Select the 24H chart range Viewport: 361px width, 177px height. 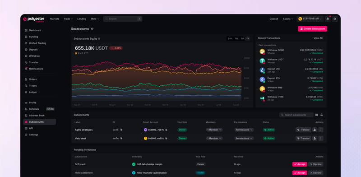[230, 39]
